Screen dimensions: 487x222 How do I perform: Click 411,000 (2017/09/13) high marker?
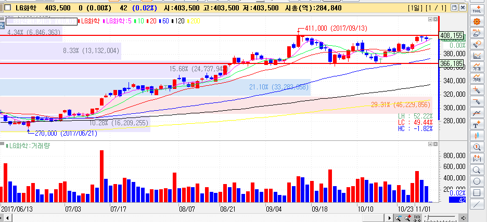(x=336, y=29)
